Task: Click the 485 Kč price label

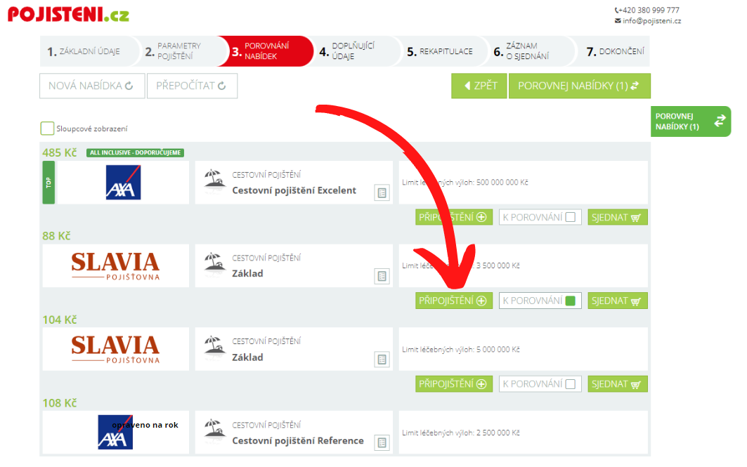Action: click(59, 153)
